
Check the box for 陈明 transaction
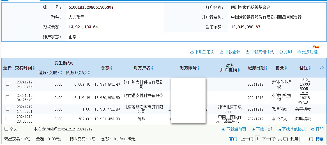[8, 119]
